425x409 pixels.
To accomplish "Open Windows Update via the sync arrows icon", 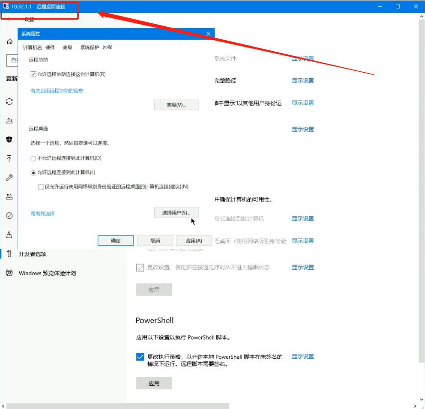I will click(x=9, y=101).
